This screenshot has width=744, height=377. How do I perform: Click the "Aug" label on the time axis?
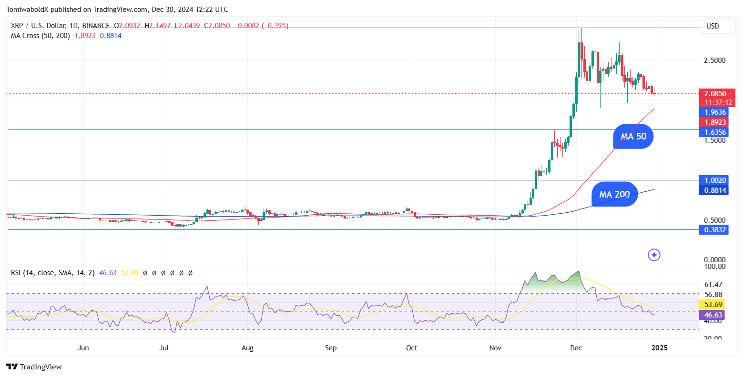pyautogui.click(x=247, y=348)
